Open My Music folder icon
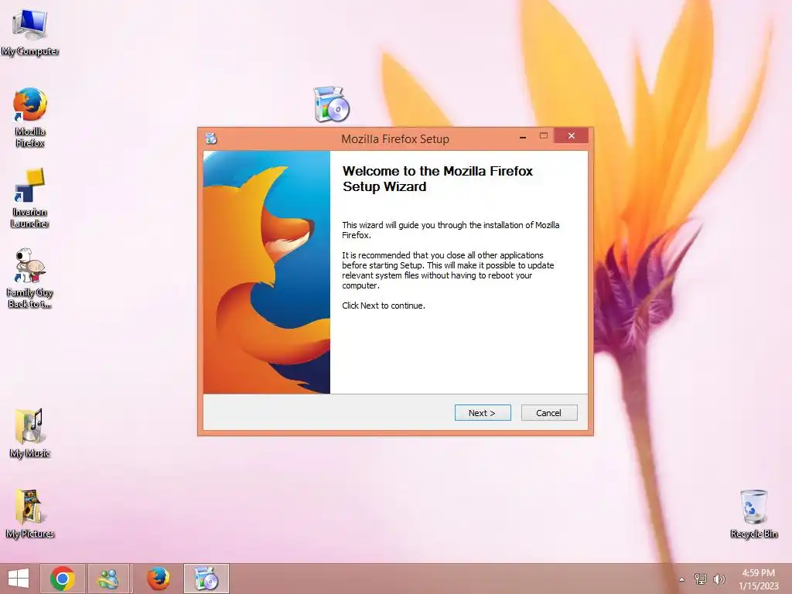 (x=30, y=433)
